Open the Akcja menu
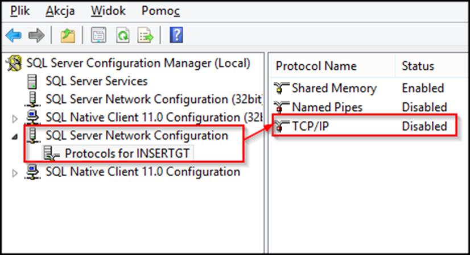 coord(60,11)
